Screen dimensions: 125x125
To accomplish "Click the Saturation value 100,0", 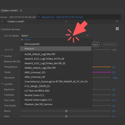I will pyautogui.click(x=115, y=78).
